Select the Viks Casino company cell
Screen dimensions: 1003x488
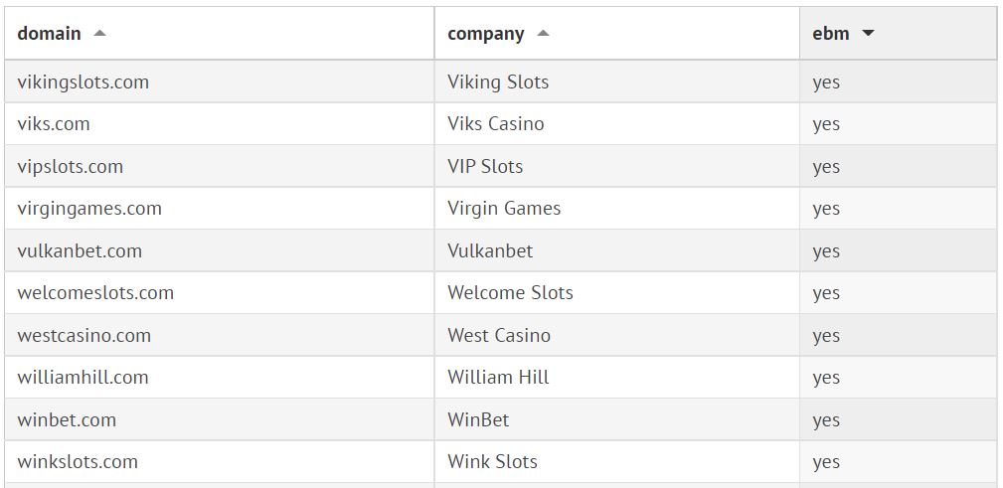point(496,124)
